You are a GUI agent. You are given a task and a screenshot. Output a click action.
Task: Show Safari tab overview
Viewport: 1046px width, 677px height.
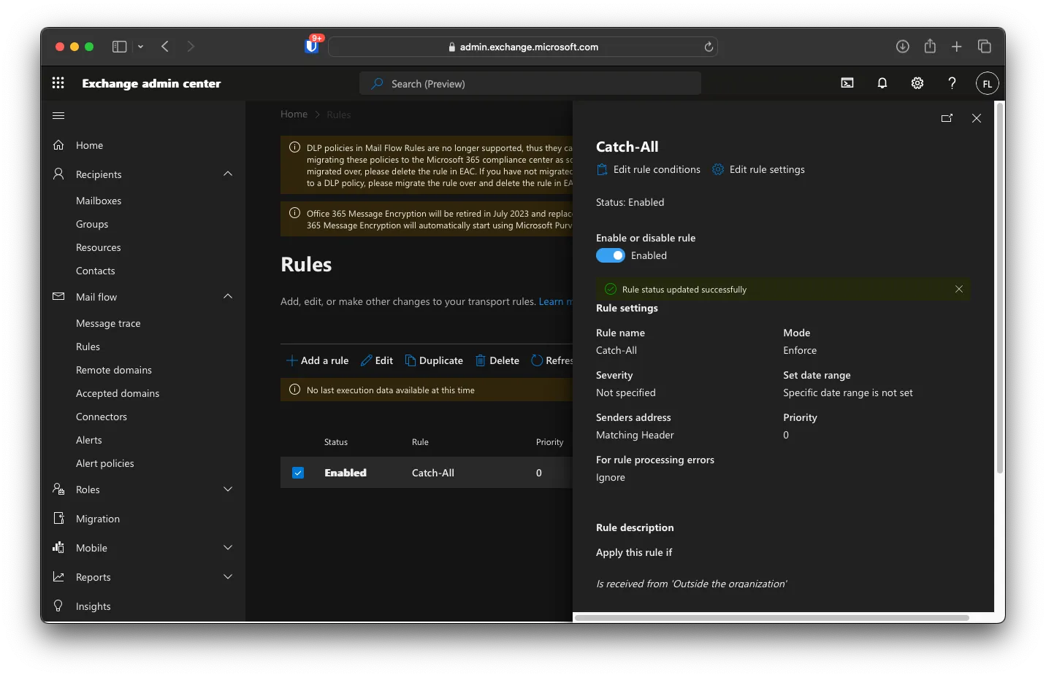(x=985, y=47)
